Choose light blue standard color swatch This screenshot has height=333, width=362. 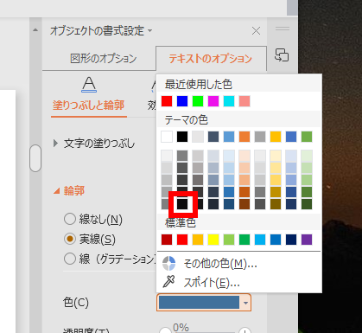[x=260, y=240]
